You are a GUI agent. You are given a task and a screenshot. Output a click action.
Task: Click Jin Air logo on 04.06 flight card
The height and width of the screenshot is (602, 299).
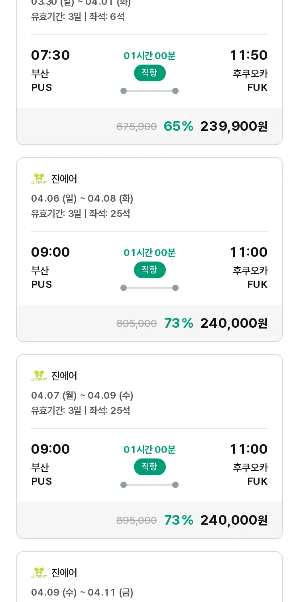[39, 179]
